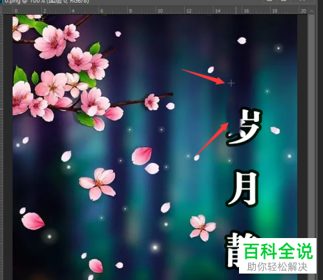Click the 岁 character on the canvas
Viewport: 323px width, 280px height.
tap(244, 127)
